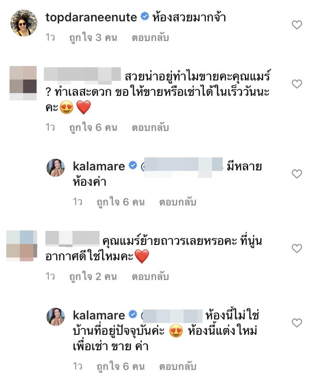
Task: Tap ตอบกลับ under 'อากาศดีใช่ไหมคะ' comment
Action: [150, 276]
